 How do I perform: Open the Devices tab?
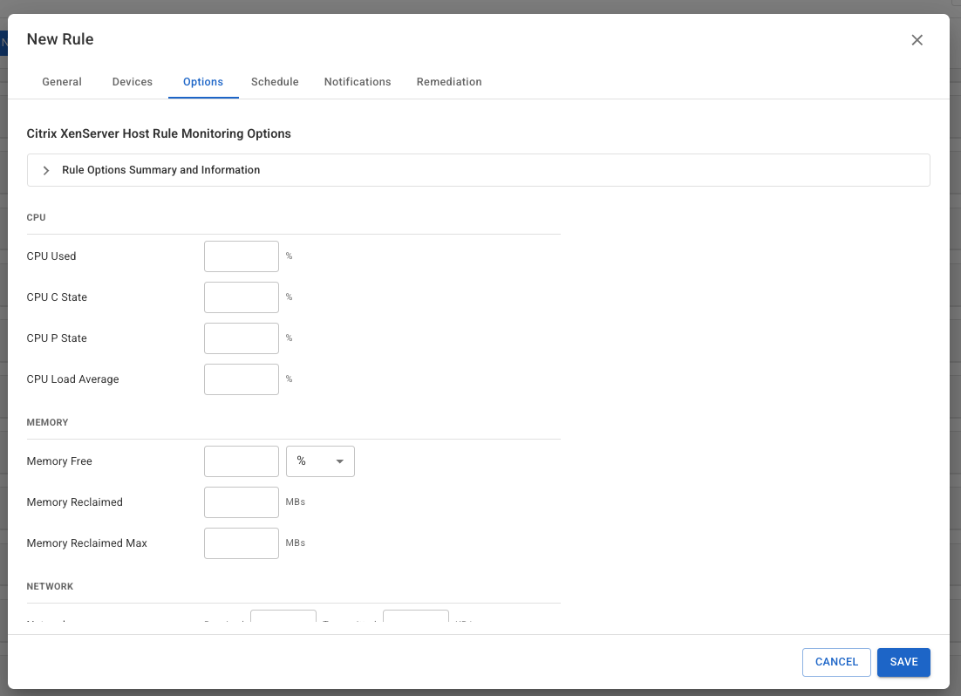tap(133, 82)
